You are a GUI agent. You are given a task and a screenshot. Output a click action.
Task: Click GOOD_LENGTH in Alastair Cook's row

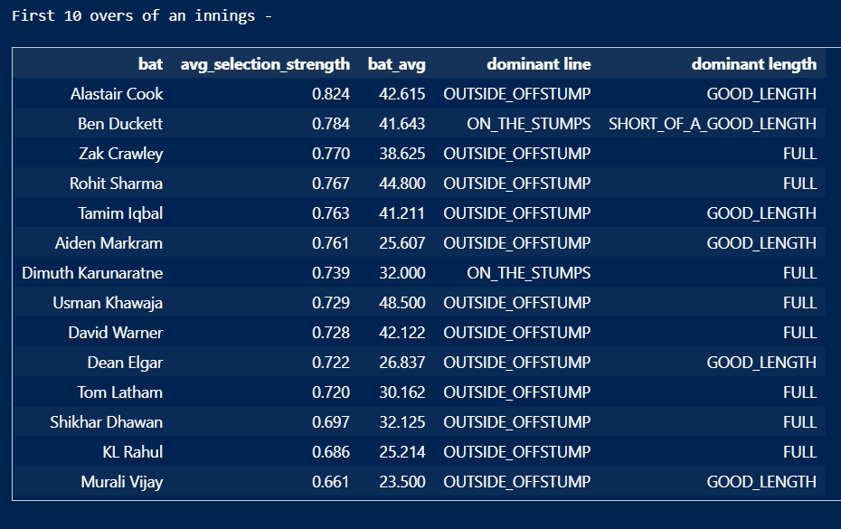[x=761, y=94]
